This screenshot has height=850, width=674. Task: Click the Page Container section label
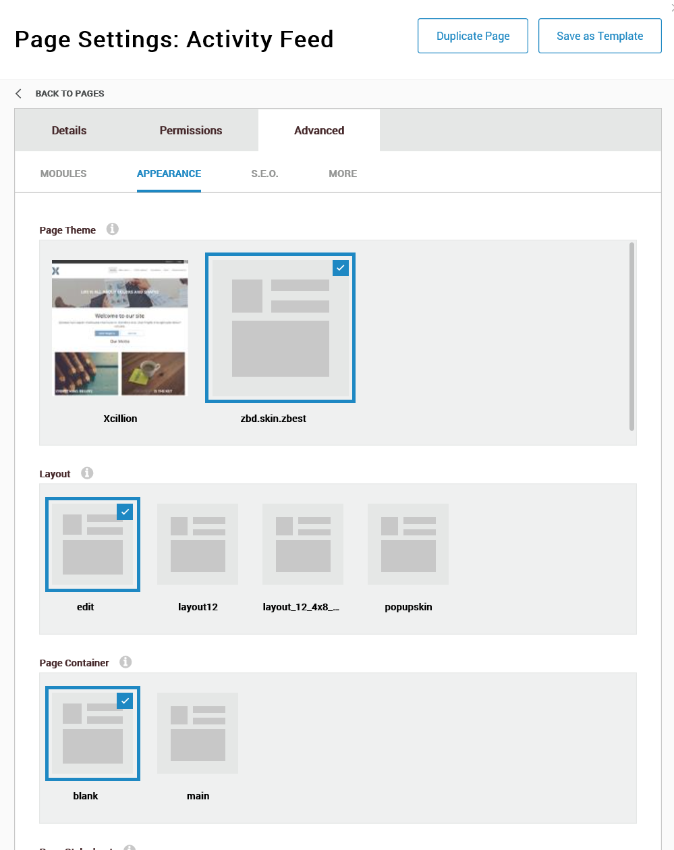74,663
